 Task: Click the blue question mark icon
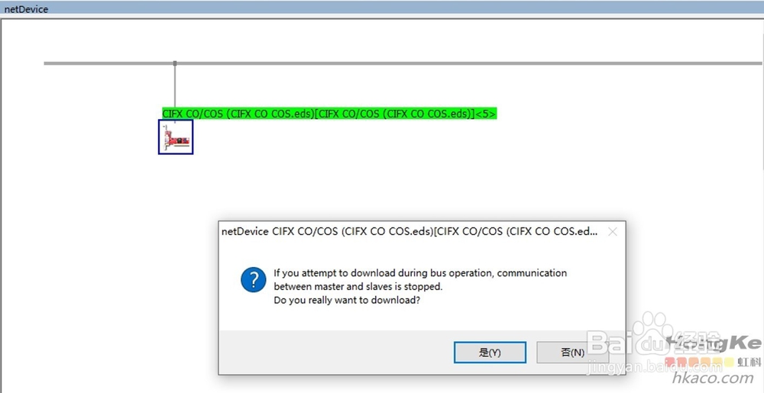[x=254, y=279]
